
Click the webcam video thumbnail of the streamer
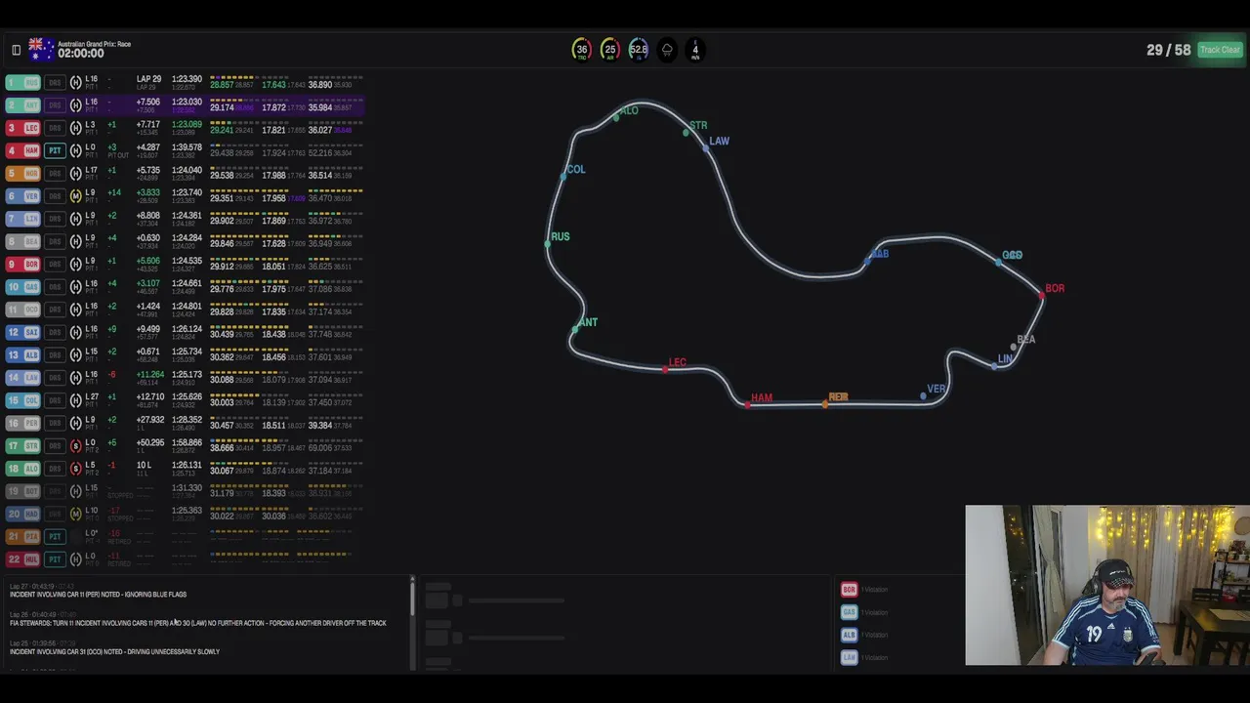click(1107, 585)
